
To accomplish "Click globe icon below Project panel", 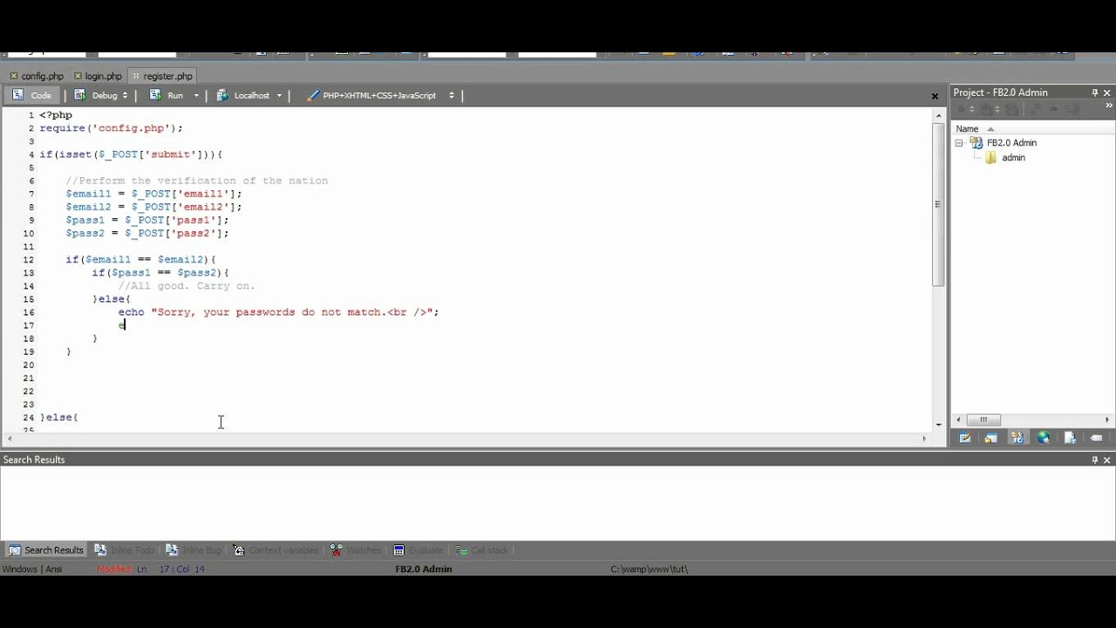I will [1044, 438].
